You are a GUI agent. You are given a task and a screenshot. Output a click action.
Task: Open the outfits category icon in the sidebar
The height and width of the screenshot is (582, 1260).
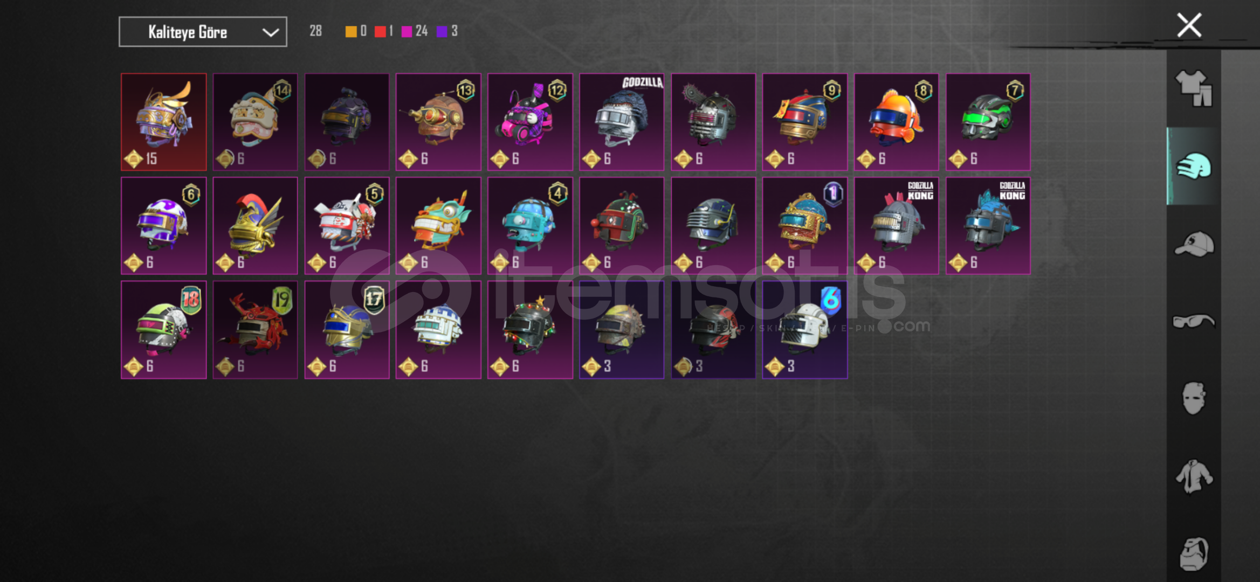click(x=1194, y=88)
